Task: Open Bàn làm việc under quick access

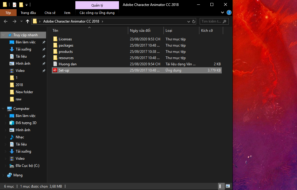Action: tap(26, 42)
